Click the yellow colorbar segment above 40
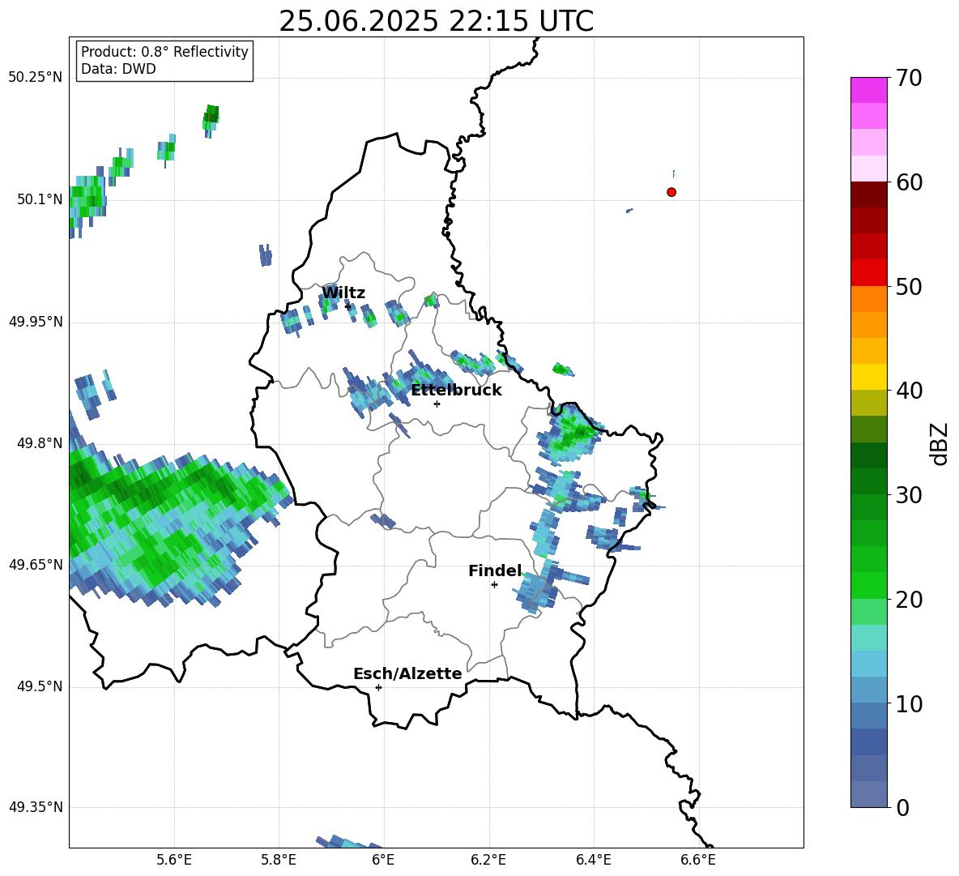Viewport: 959px width, 876px height. point(869,377)
